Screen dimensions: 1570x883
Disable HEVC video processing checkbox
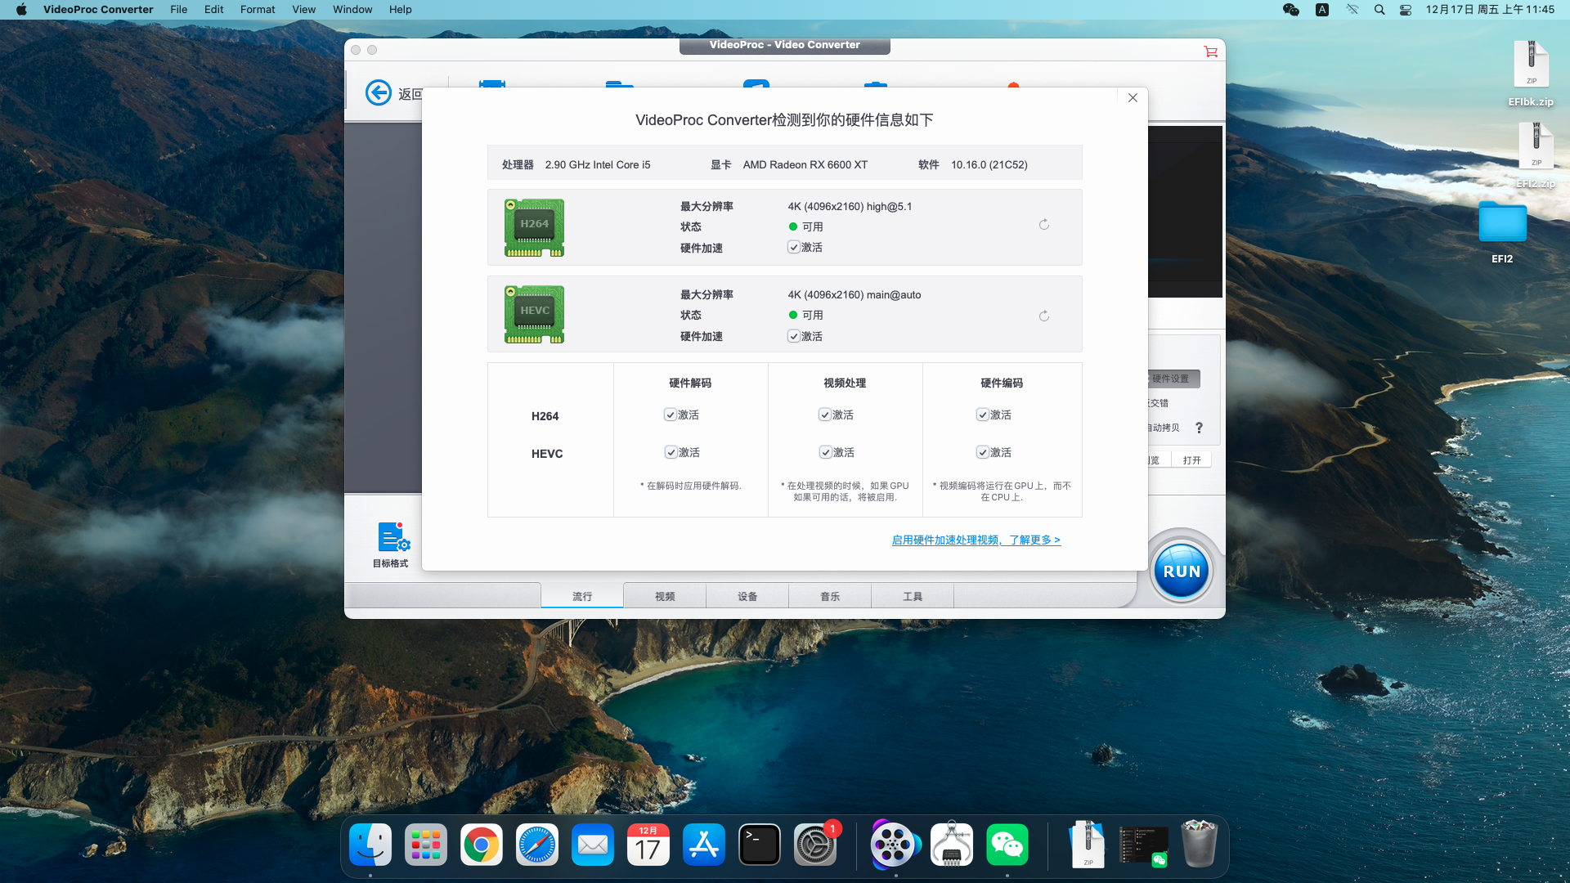826,453
